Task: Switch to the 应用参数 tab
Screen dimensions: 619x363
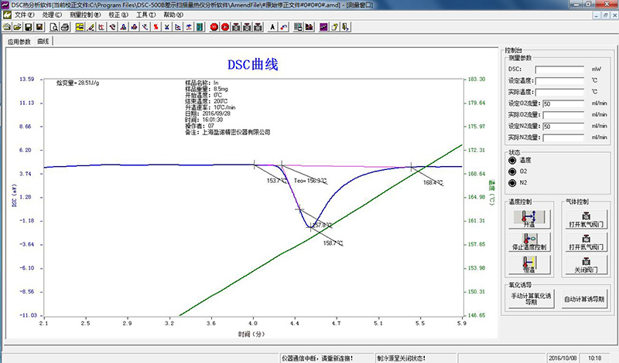Action: pos(19,41)
